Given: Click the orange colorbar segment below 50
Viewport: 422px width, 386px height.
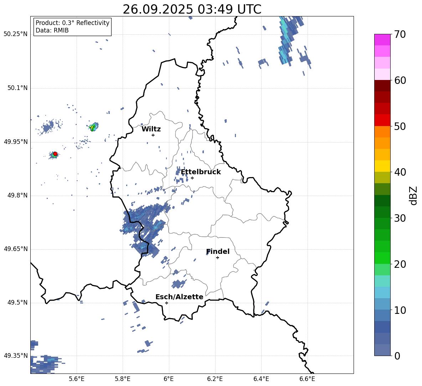Looking at the screenshot, I should pos(382,132).
